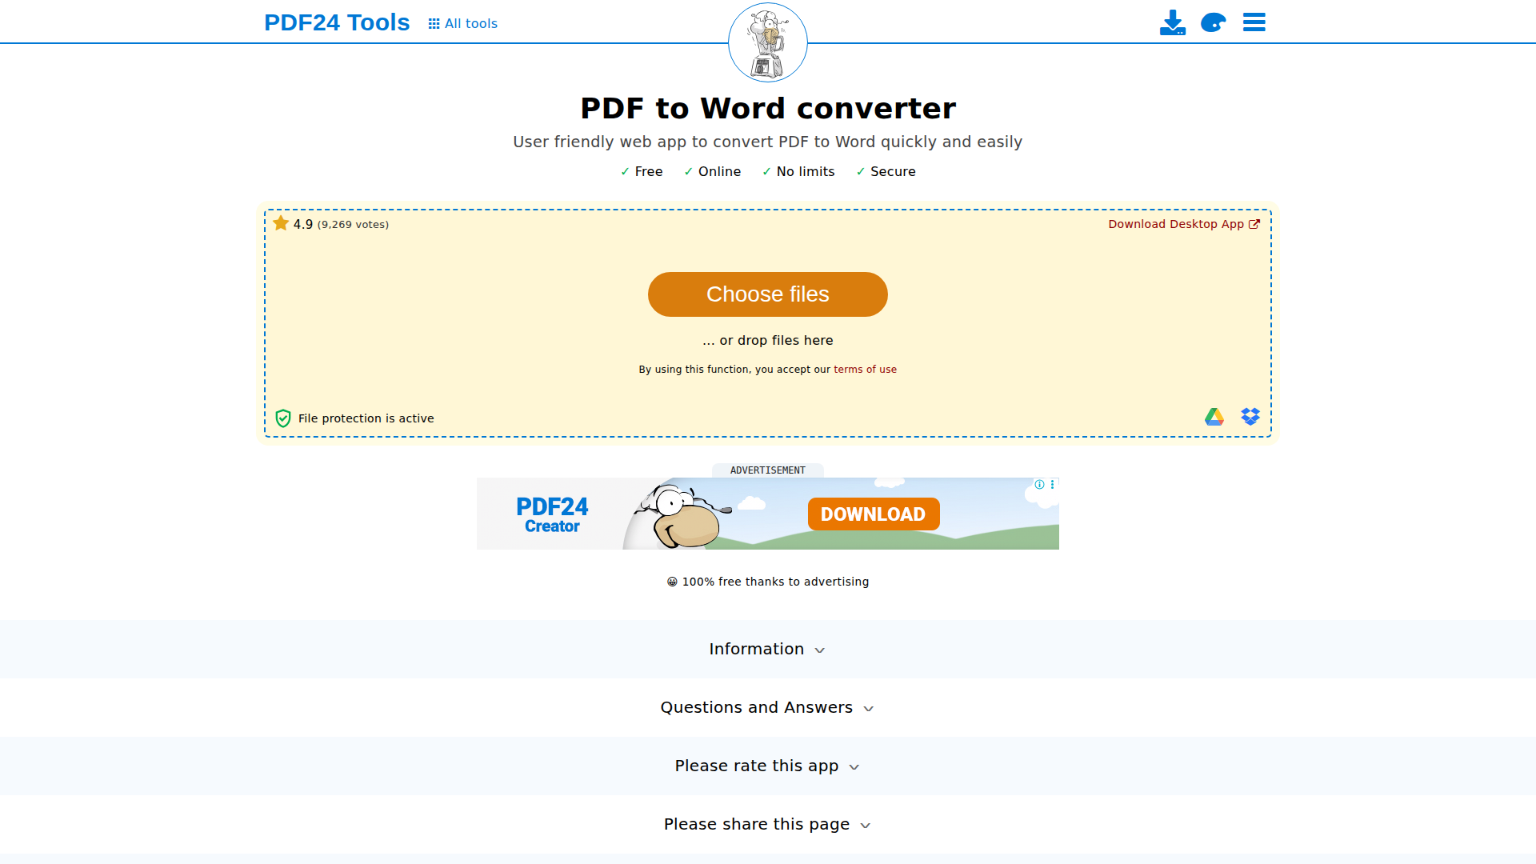This screenshot has width=1536, height=864.
Task: Click Download Desktop App link
Action: pyautogui.click(x=1176, y=224)
